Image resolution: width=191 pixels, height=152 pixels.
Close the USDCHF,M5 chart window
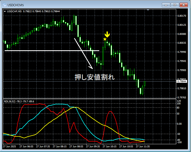point(184,5)
